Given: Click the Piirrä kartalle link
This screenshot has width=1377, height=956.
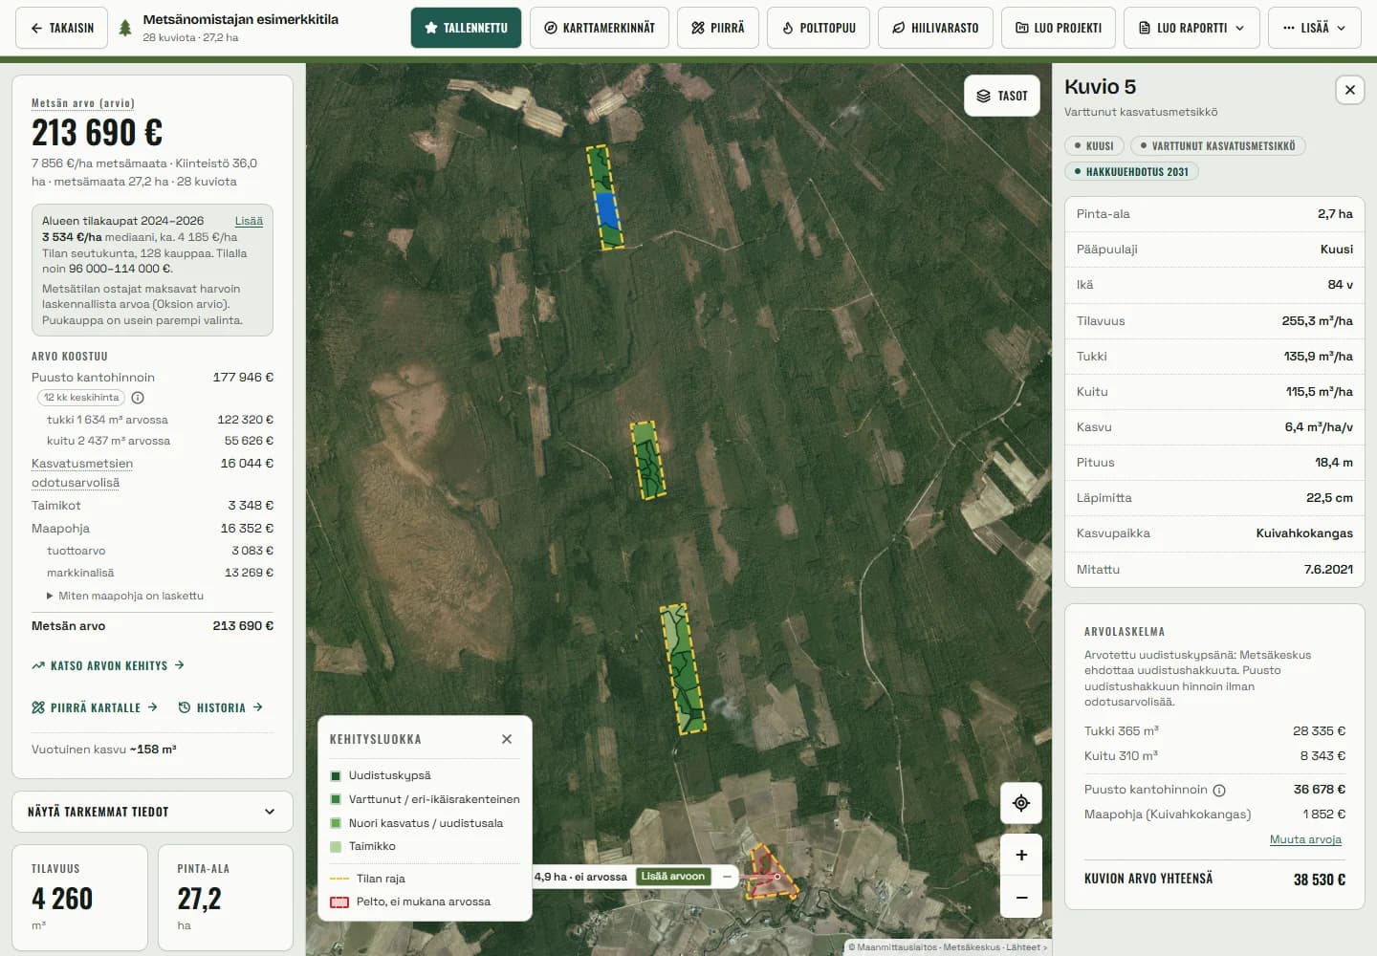Looking at the screenshot, I should click(x=95, y=707).
